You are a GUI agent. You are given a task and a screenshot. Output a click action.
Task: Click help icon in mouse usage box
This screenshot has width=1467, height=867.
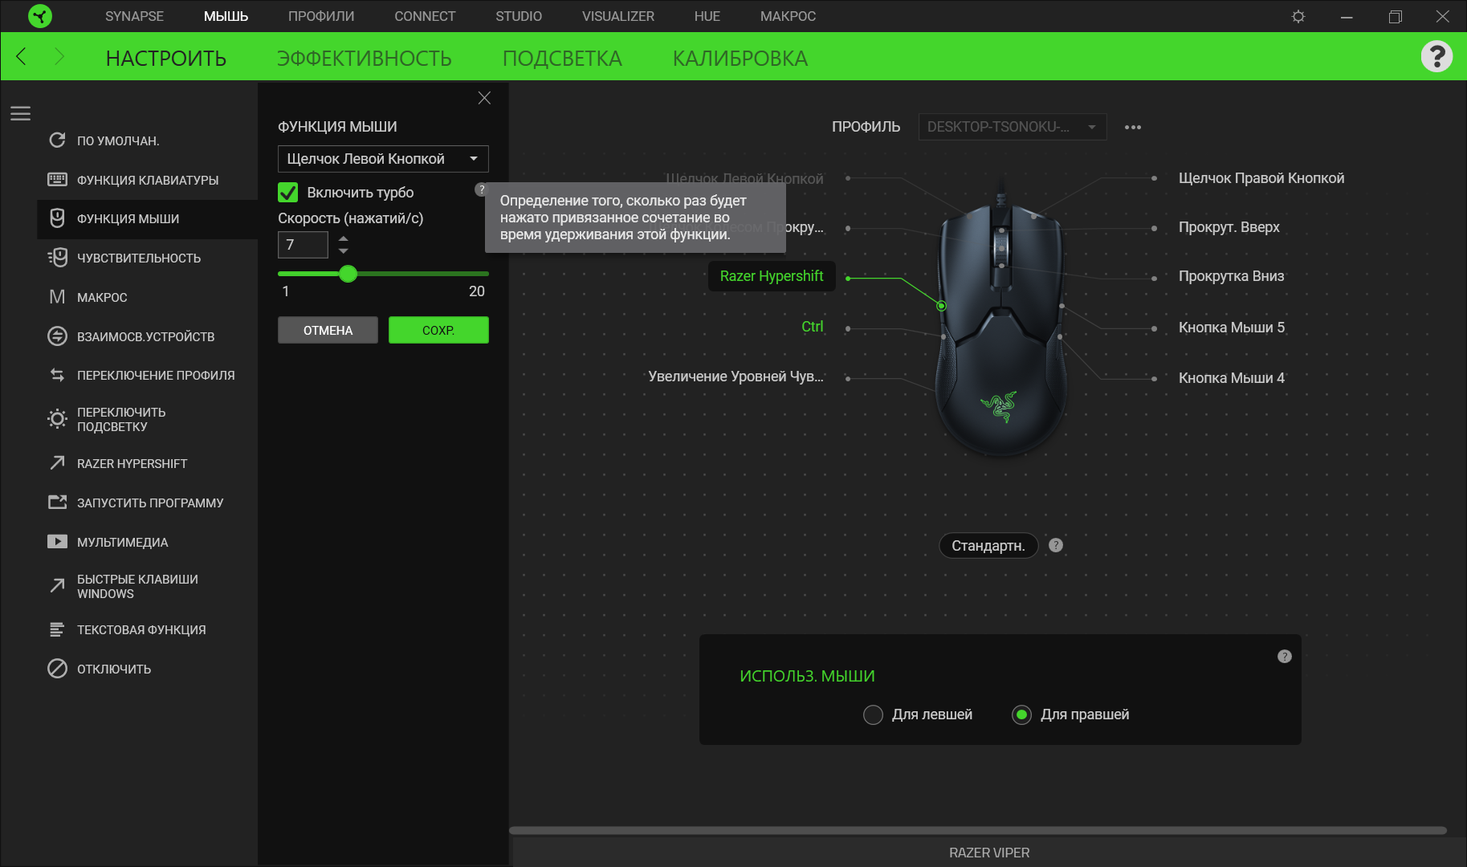point(1285,657)
